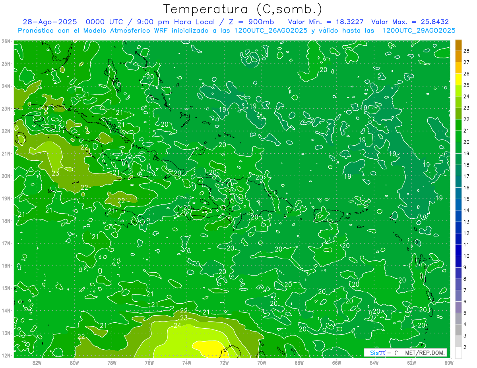Click latitude axis label '21N'

pyautogui.click(x=6, y=153)
